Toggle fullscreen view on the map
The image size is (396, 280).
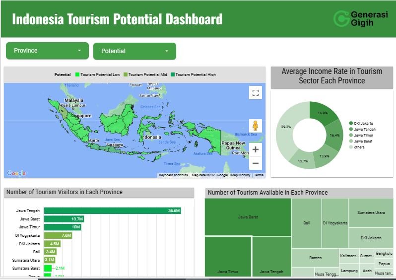coord(256,93)
